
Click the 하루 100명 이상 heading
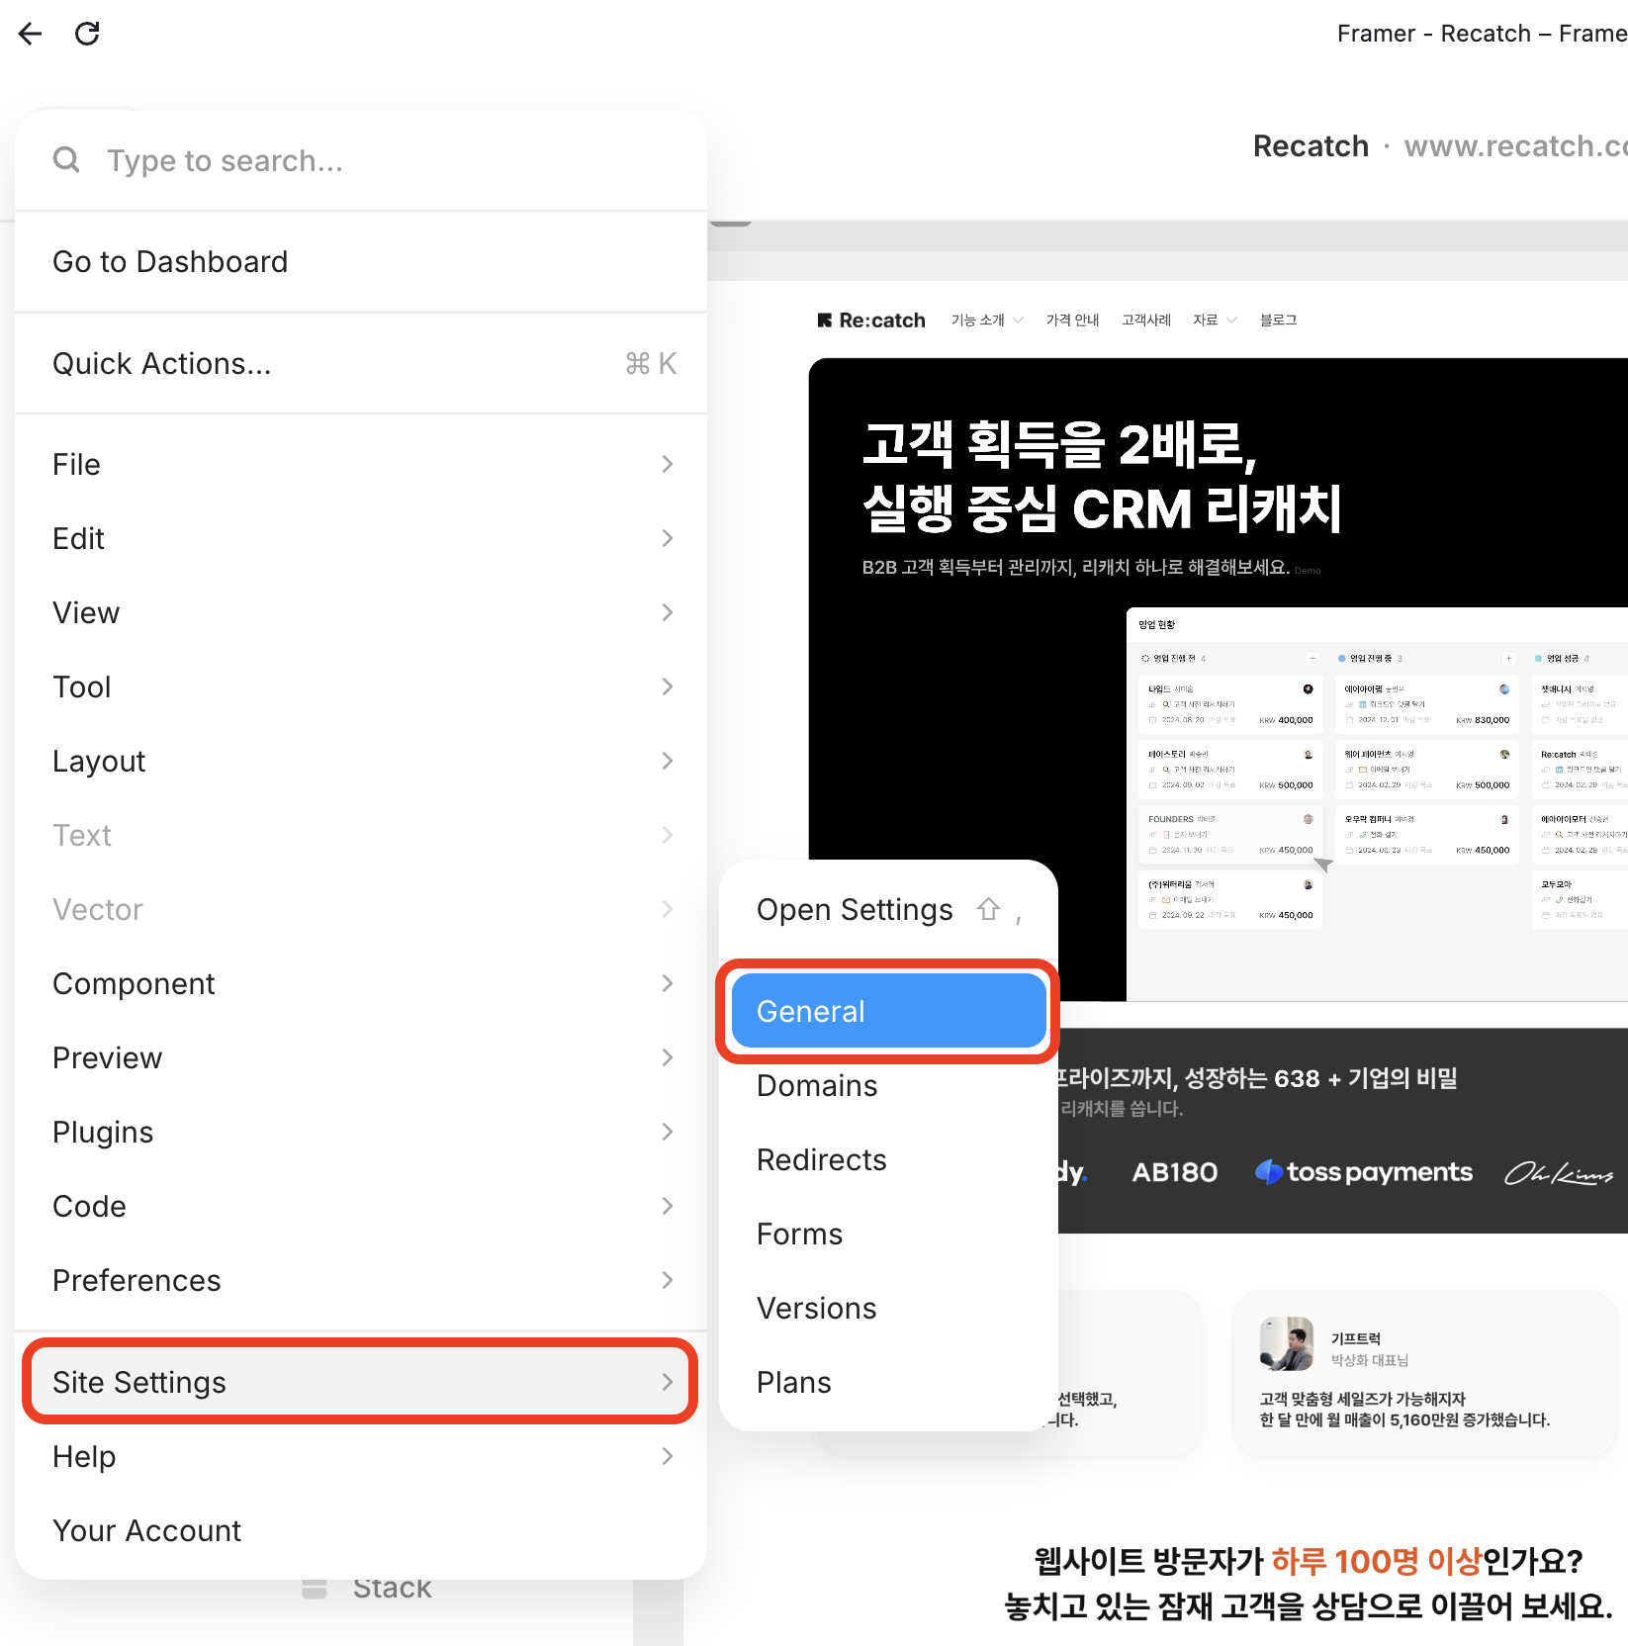pyautogui.click(x=1376, y=1562)
